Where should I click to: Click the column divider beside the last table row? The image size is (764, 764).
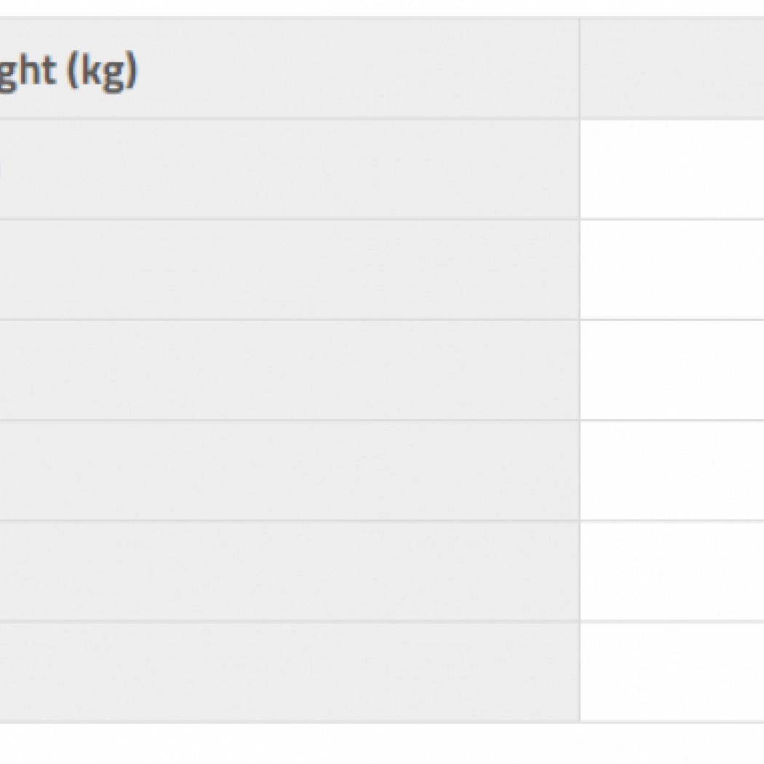pos(580,671)
